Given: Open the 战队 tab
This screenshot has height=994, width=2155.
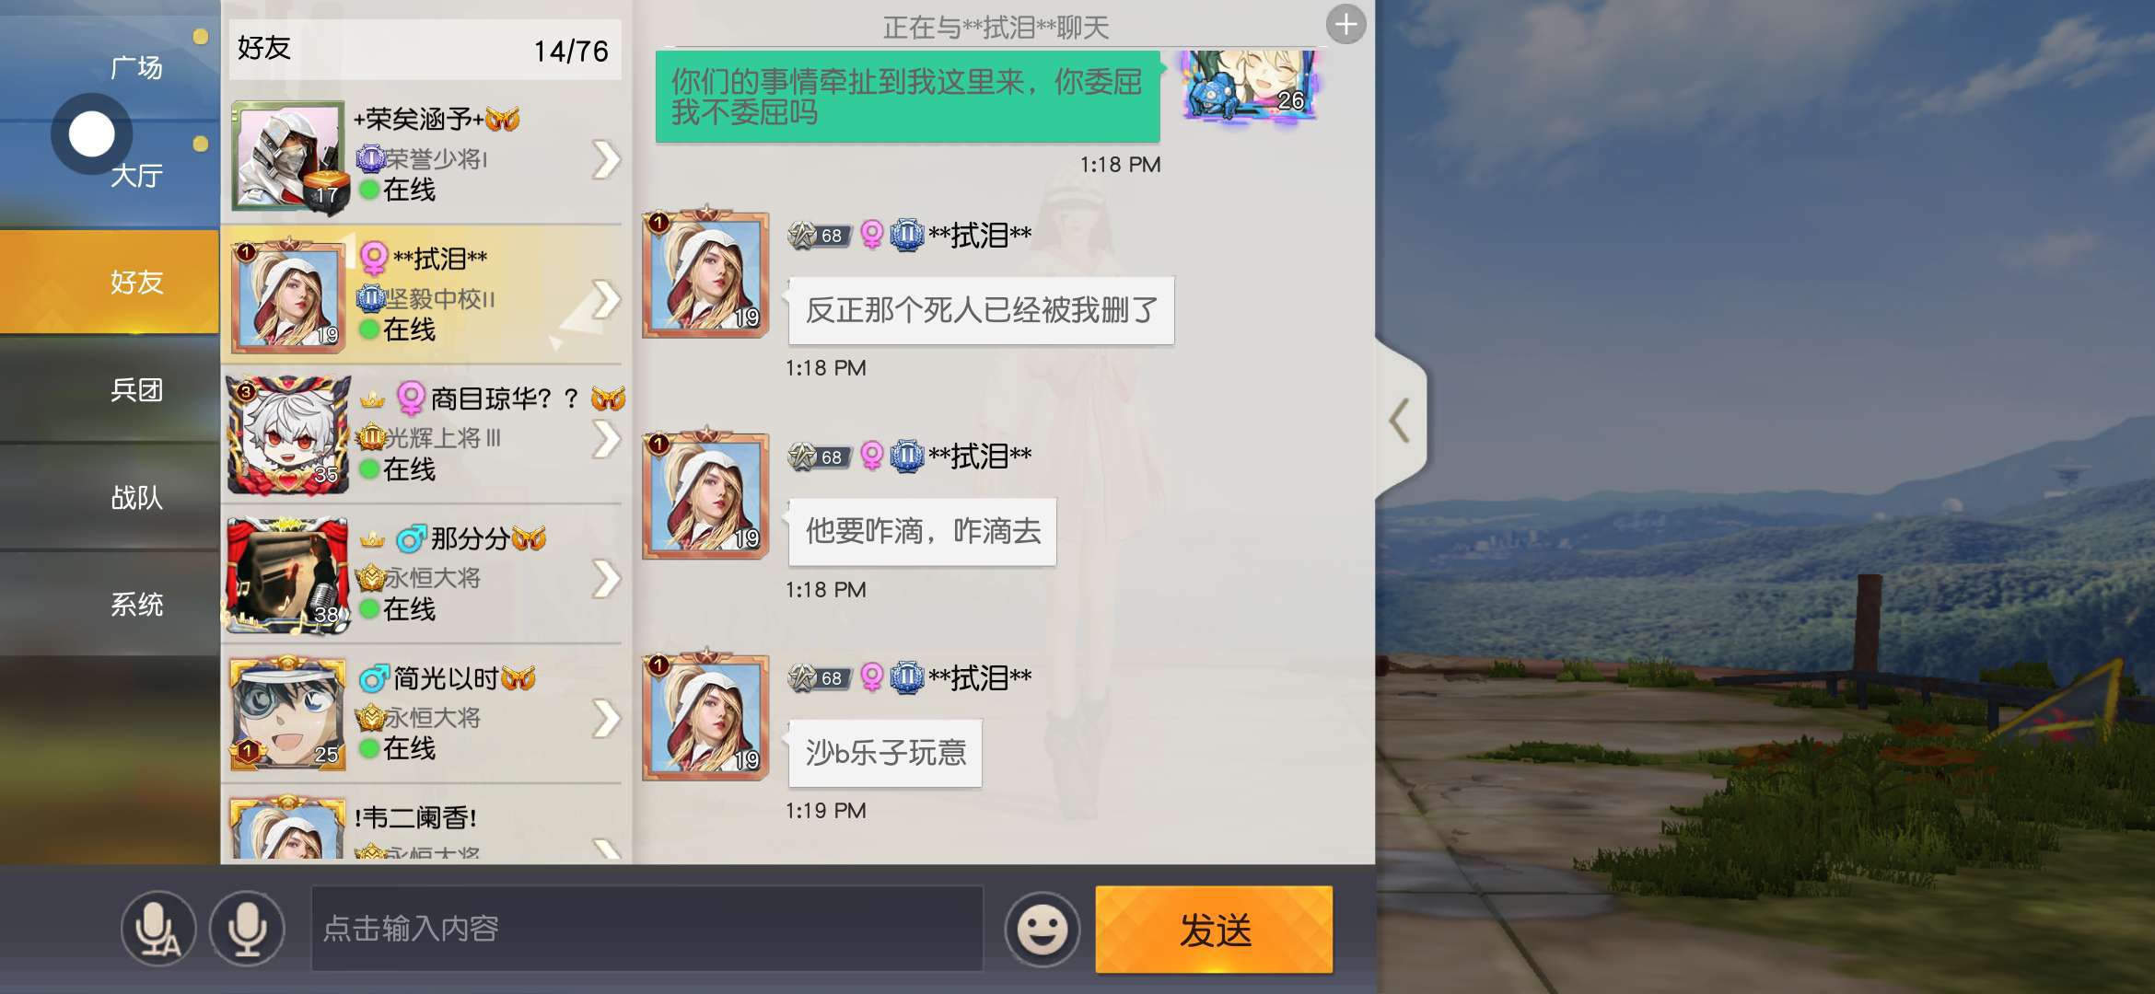Looking at the screenshot, I should coord(136,498).
